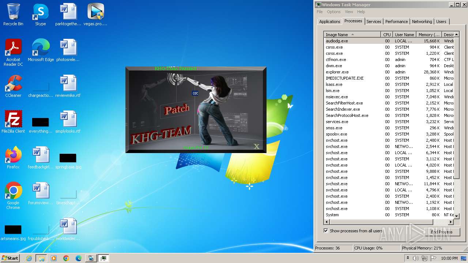Open Internet Explorer in the taskbar
Screen dimensions: 468x263
pos(29,258)
